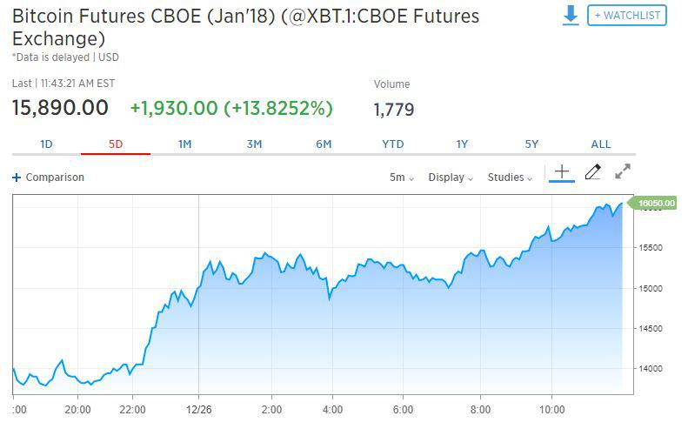Expand chart to fullscreen
This screenshot has width=688, height=429.
tap(623, 172)
